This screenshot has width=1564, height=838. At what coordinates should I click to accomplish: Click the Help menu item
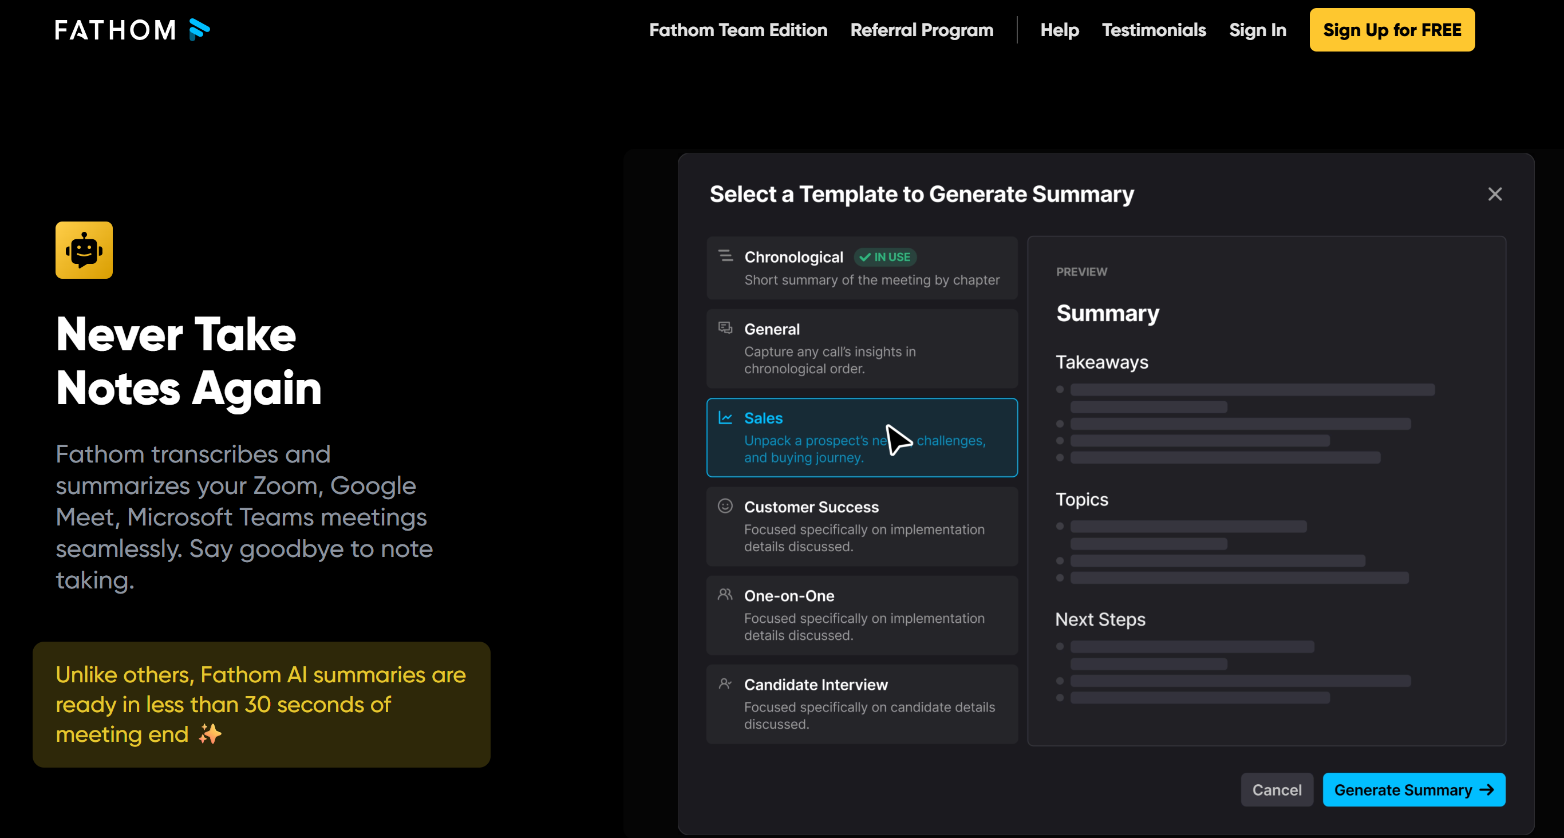click(x=1060, y=30)
